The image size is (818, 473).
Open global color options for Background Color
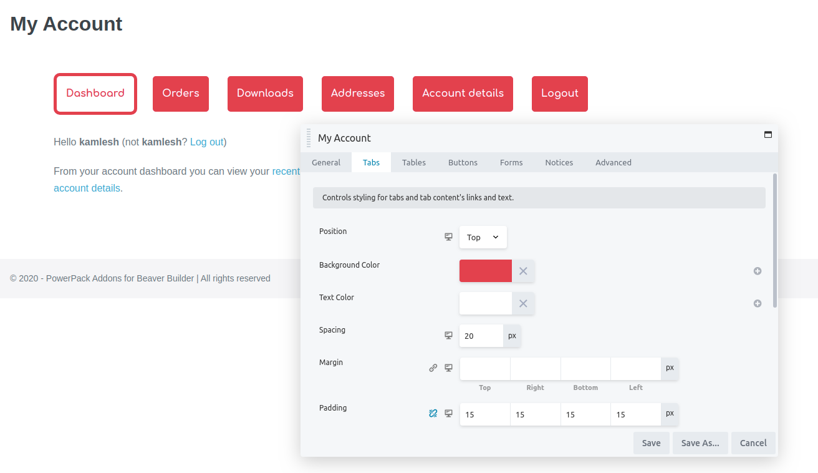758,271
